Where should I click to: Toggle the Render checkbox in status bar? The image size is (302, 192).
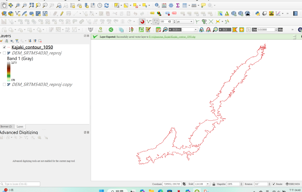pyautogui.click(x=274, y=184)
